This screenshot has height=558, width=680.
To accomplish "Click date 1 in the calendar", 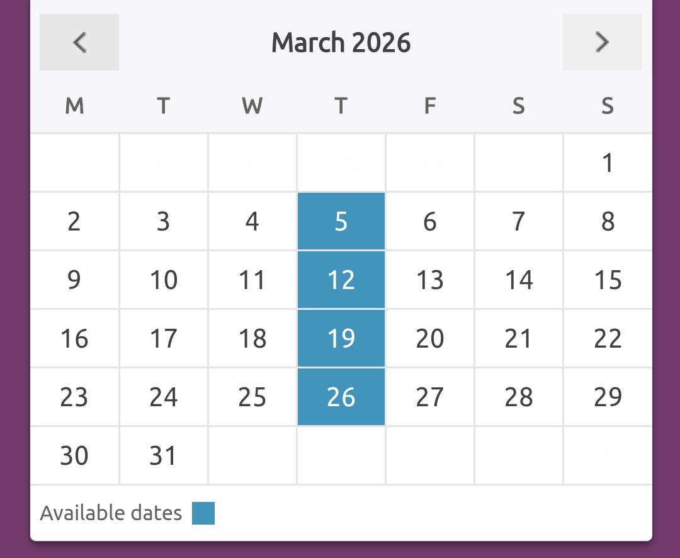I will pos(608,163).
